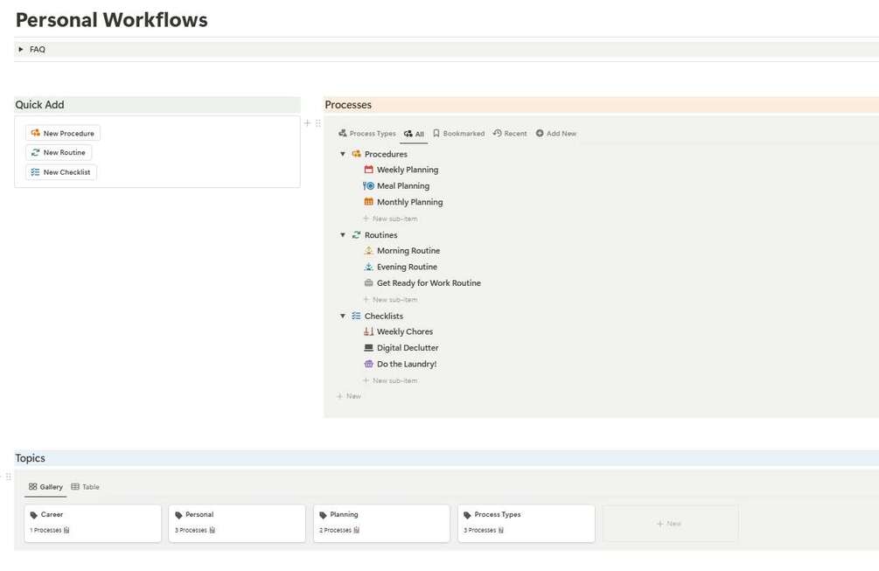Collapse the Routines group
Viewport: 879px width, 571px height.
pyautogui.click(x=343, y=235)
